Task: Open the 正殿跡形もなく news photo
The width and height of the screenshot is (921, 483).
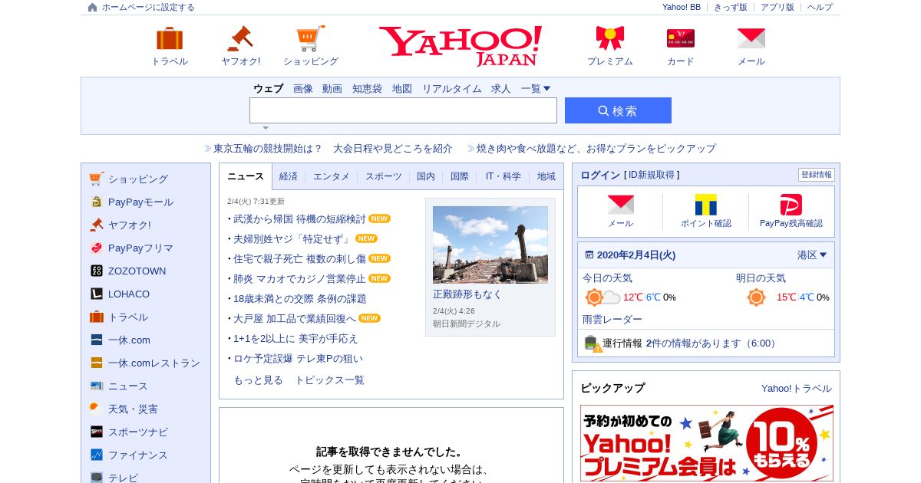Action: point(490,245)
